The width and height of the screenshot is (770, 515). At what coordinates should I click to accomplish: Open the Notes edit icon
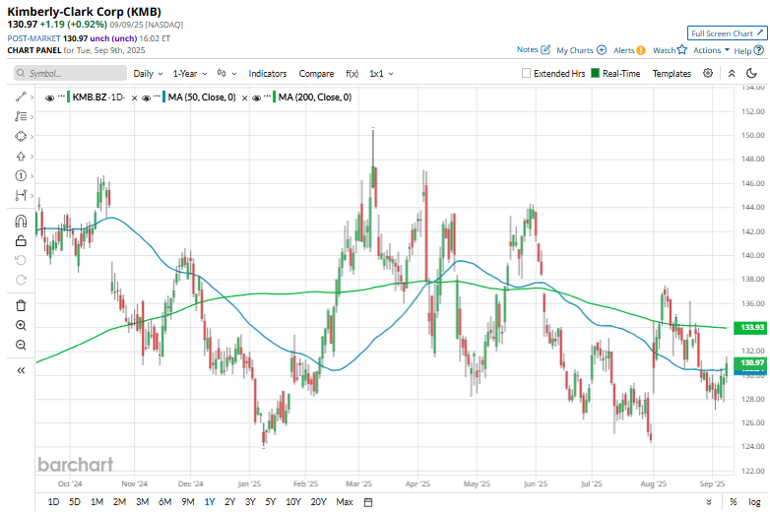click(x=545, y=49)
